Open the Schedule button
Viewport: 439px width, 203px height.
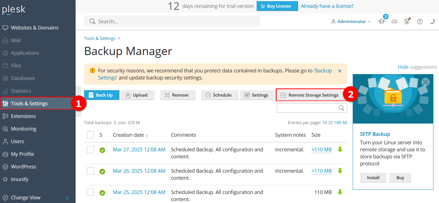(220, 95)
